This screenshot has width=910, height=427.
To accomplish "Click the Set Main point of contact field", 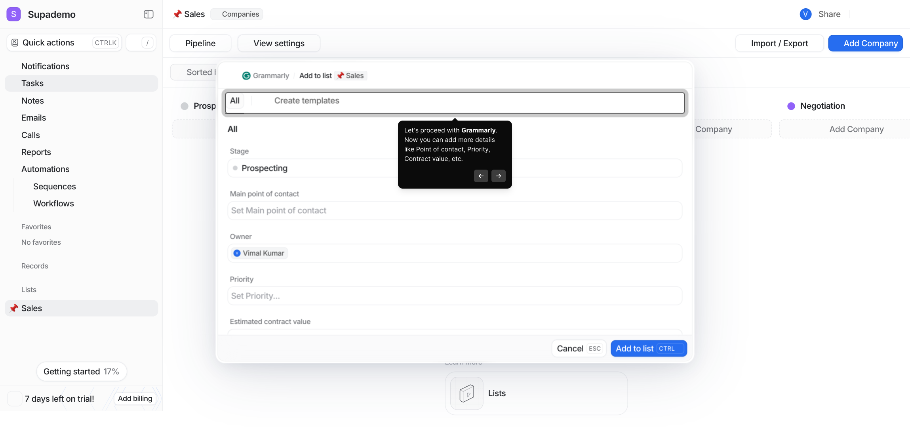I will click(454, 210).
